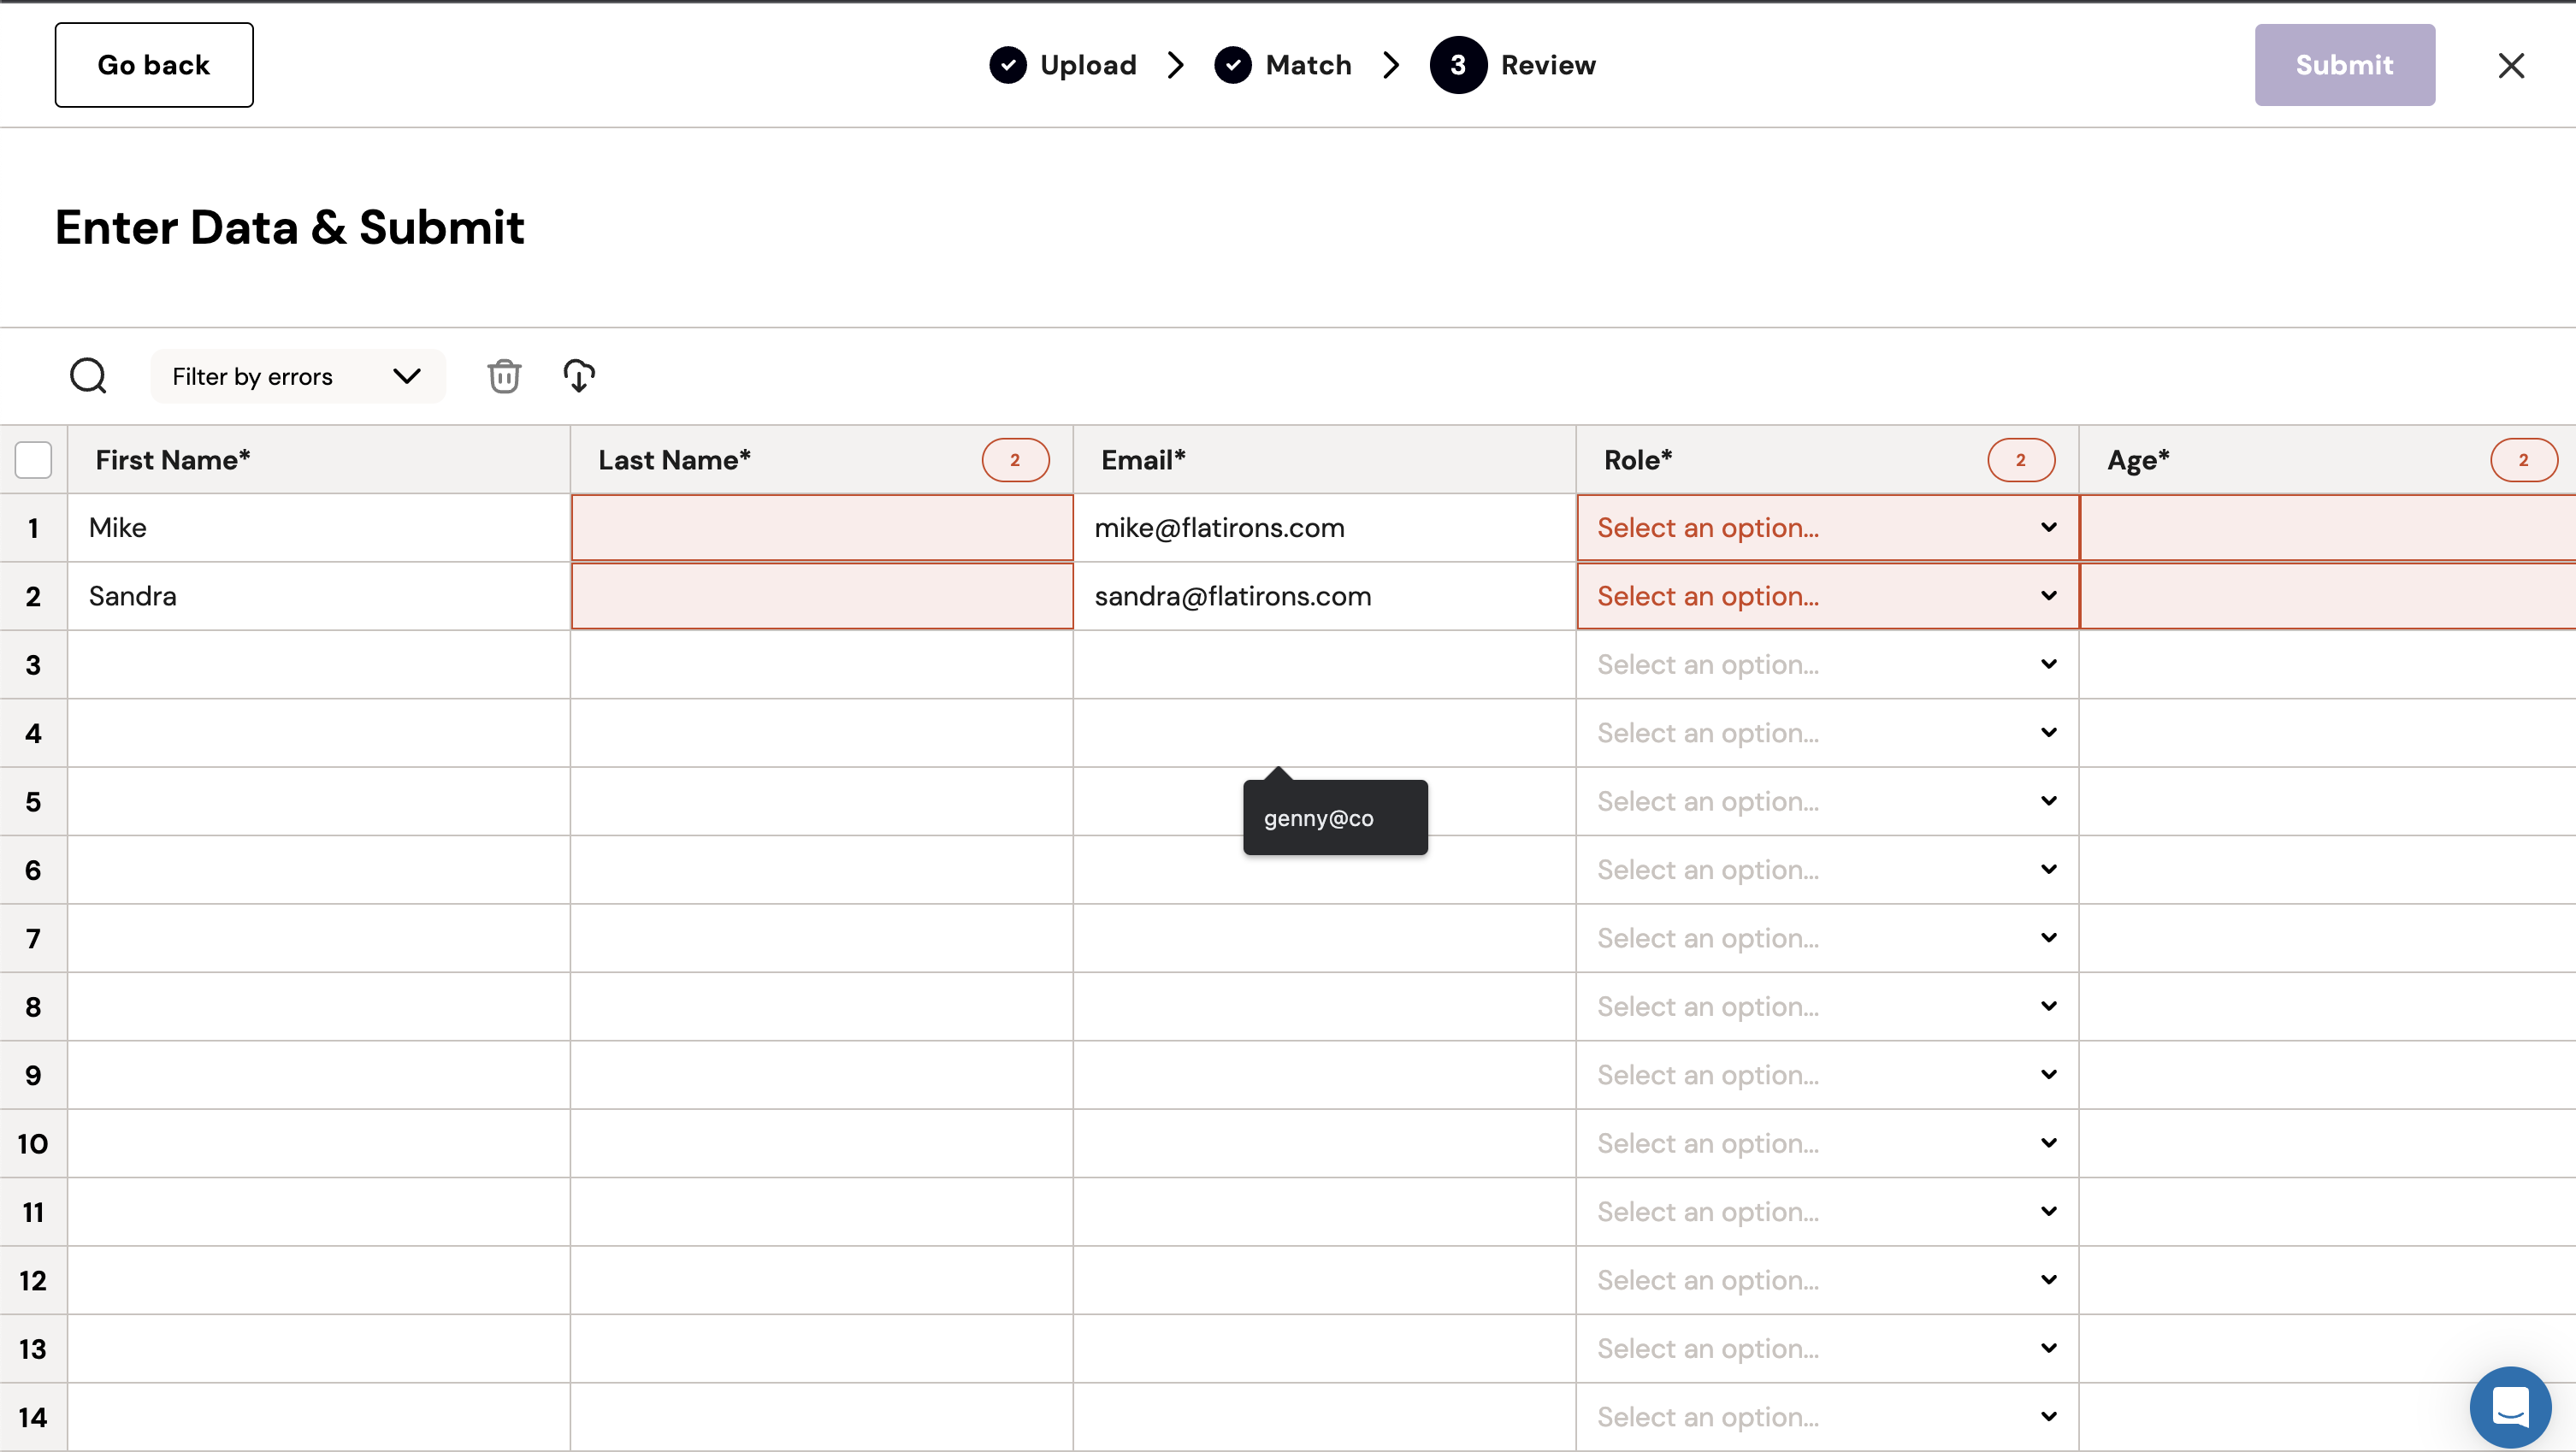Toggle the select-all rows checkbox
The width and height of the screenshot is (2576, 1452).
click(33, 460)
